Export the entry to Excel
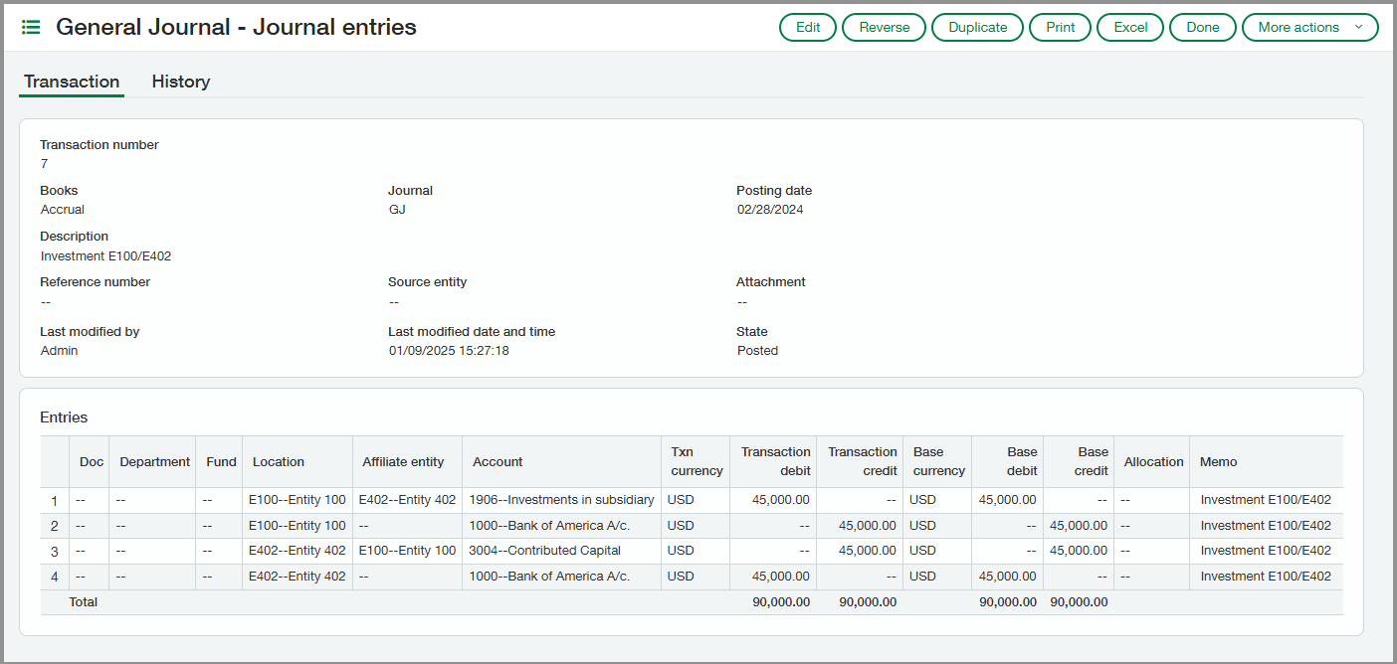This screenshot has width=1397, height=664. 1130,28
